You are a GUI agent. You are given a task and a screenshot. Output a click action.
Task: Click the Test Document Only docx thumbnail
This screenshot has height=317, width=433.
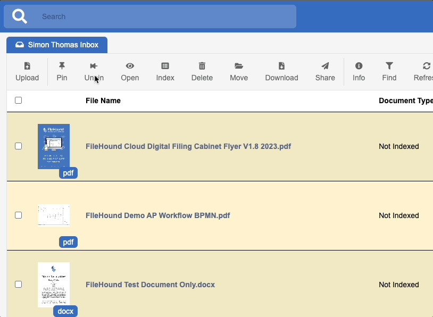click(x=54, y=285)
